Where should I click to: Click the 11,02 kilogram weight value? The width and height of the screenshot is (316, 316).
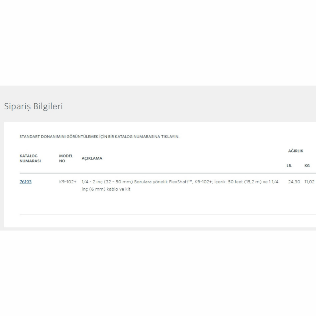tap(309, 182)
